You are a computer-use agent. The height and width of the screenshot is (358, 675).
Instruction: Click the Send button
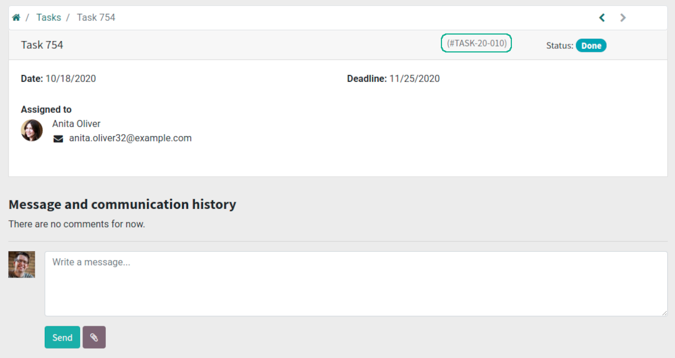pyautogui.click(x=62, y=337)
